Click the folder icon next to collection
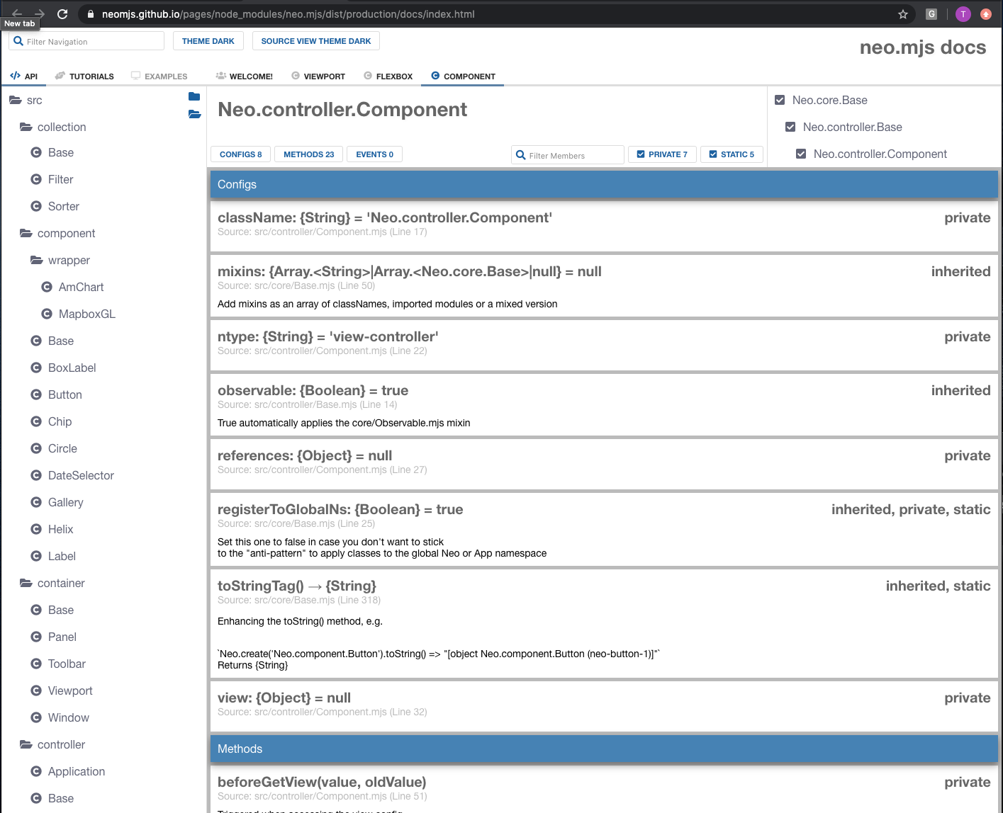 [27, 127]
